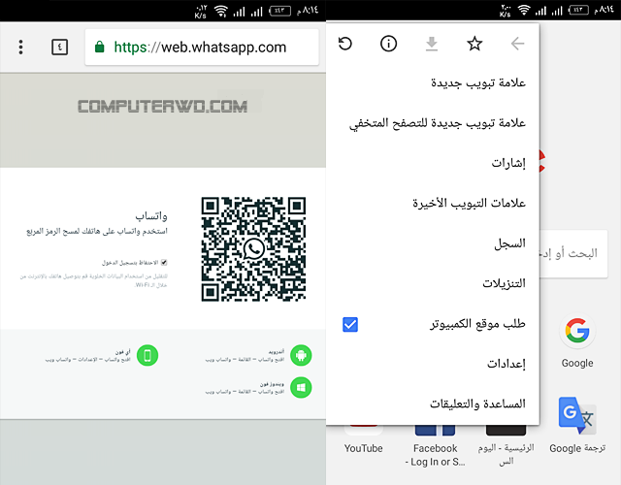The height and width of the screenshot is (485, 621).
Task: Tap the WhatsApp QR code image
Action: (253, 249)
